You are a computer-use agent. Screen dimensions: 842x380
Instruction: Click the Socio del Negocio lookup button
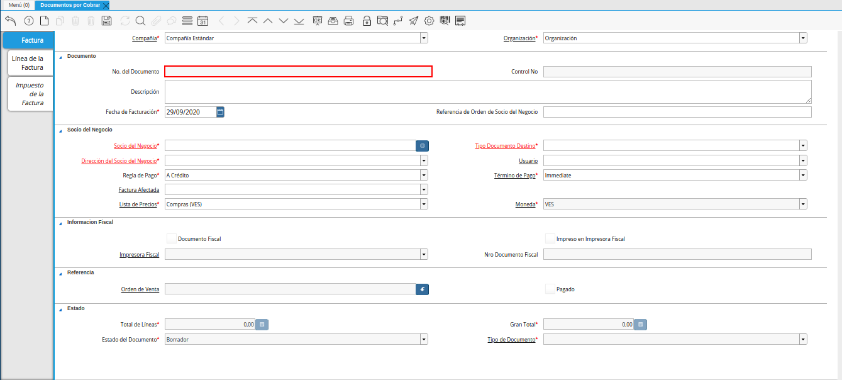pos(423,145)
